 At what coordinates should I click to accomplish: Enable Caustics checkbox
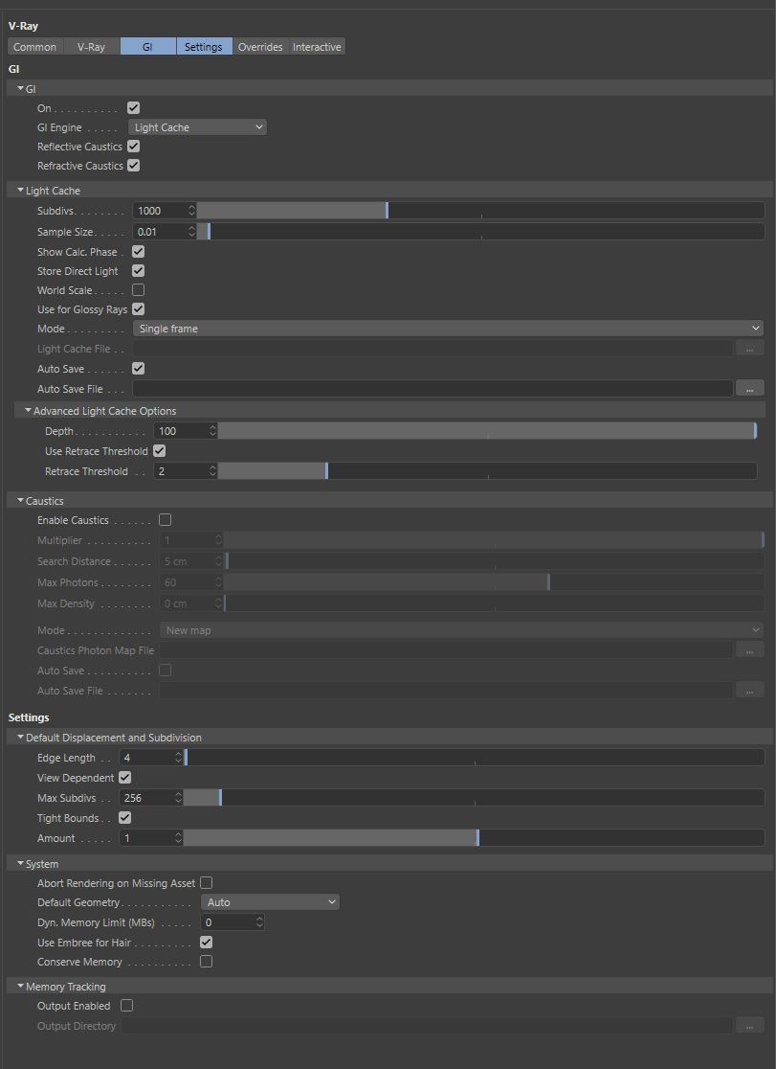pyautogui.click(x=165, y=519)
